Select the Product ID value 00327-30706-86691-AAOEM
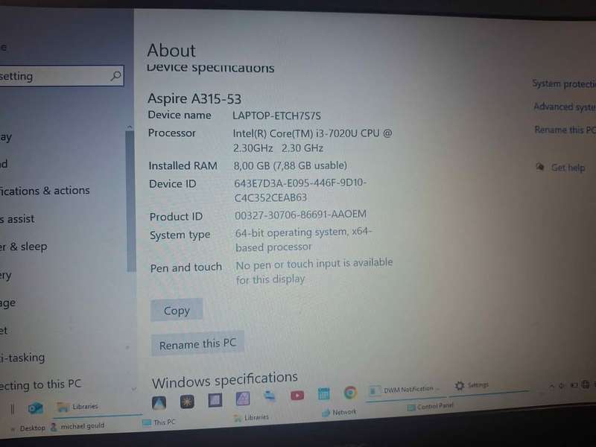The height and width of the screenshot is (447, 596). tap(300, 215)
